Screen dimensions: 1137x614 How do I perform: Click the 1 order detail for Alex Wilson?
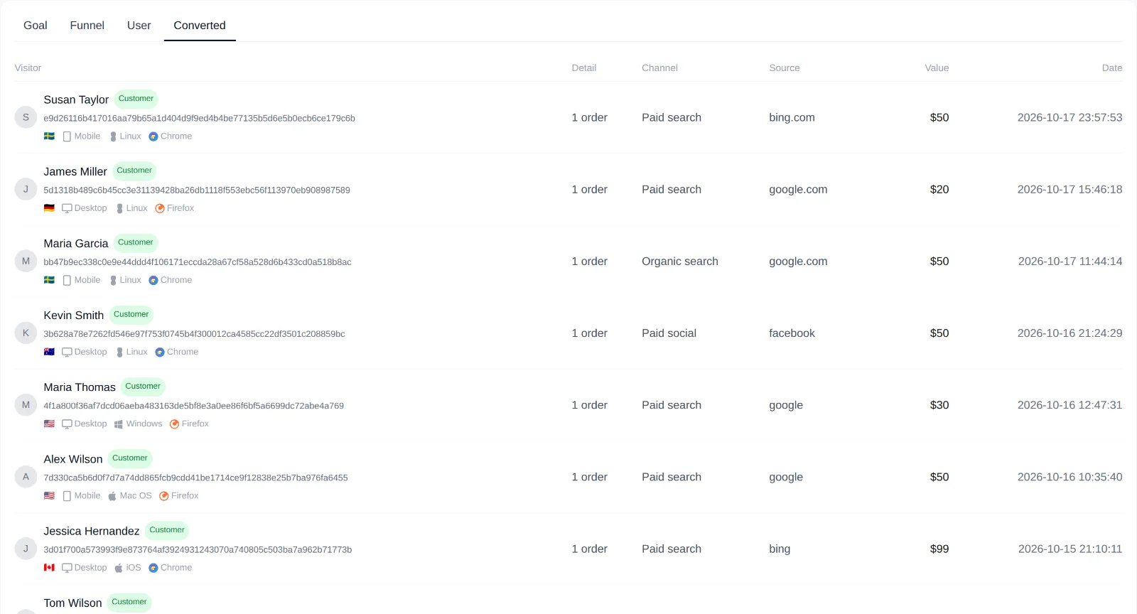pos(589,477)
